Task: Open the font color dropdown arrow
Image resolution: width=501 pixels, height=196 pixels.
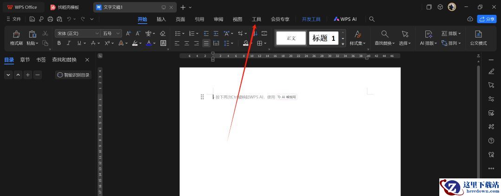Action: point(154,43)
